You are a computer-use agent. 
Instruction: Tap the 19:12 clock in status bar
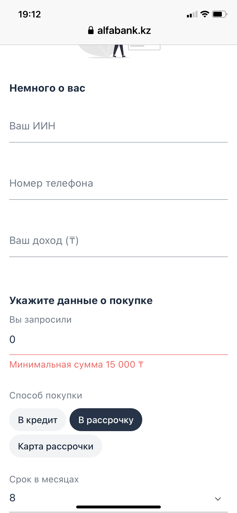click(29, 14)
